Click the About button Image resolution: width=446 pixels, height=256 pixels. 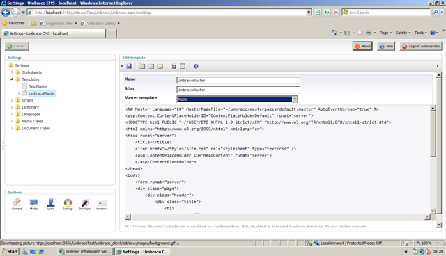362,46
